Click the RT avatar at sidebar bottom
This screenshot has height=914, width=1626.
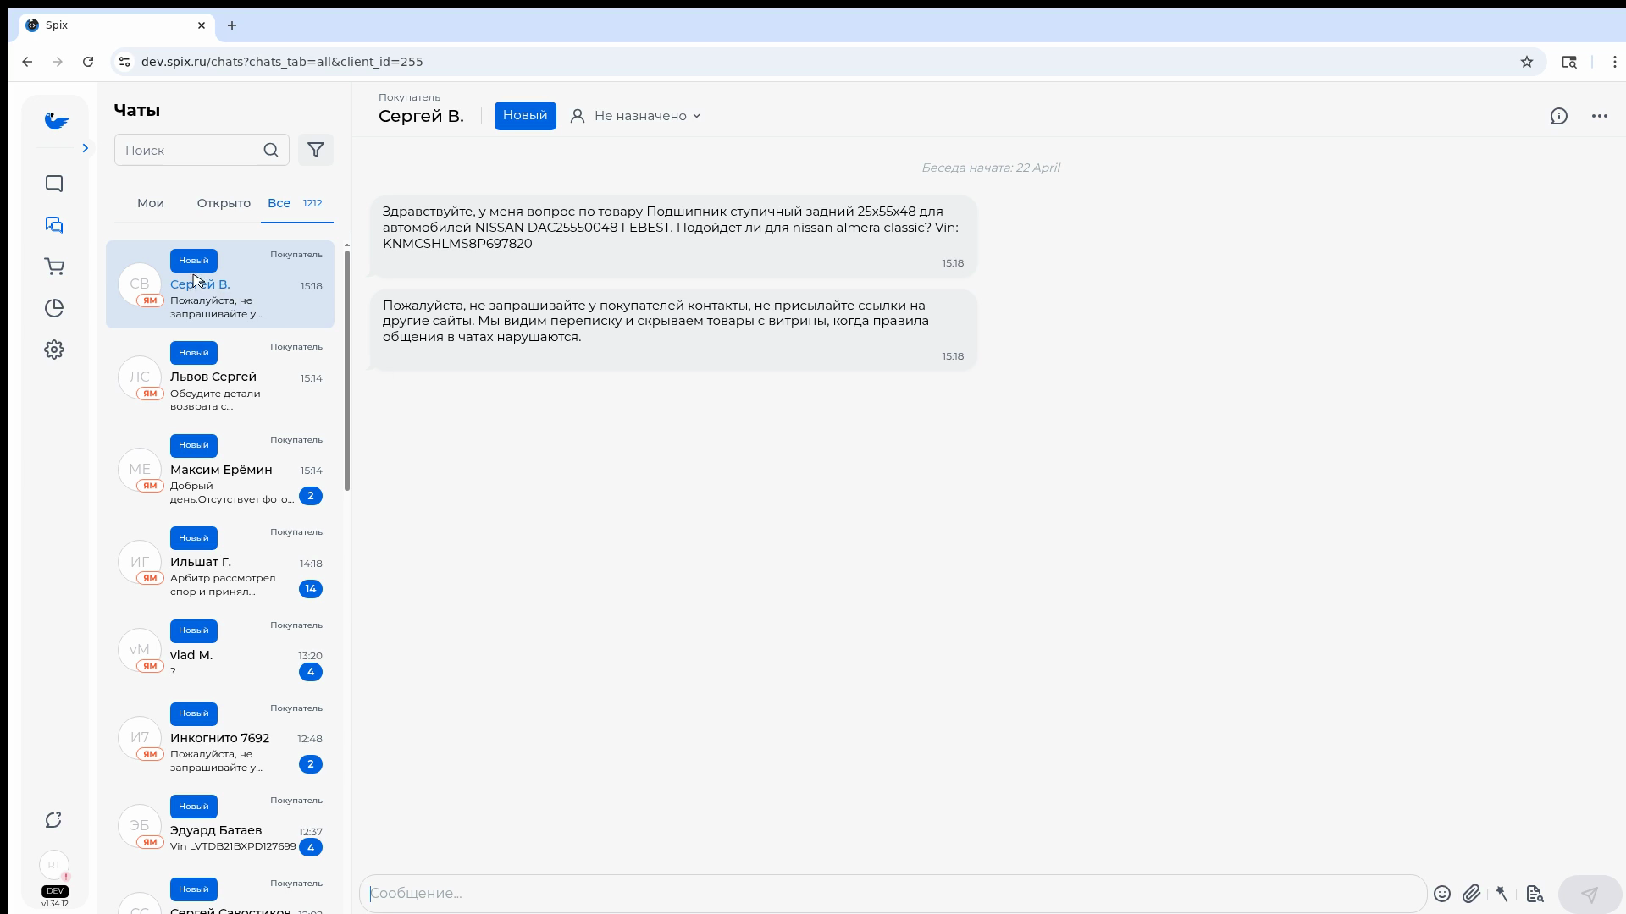[x=54, y=865]
